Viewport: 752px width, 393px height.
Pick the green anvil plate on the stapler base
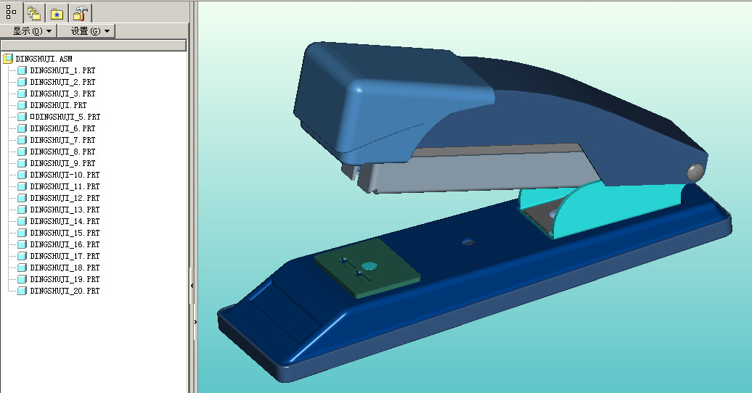pyautogui.click(x=367, y=268)
